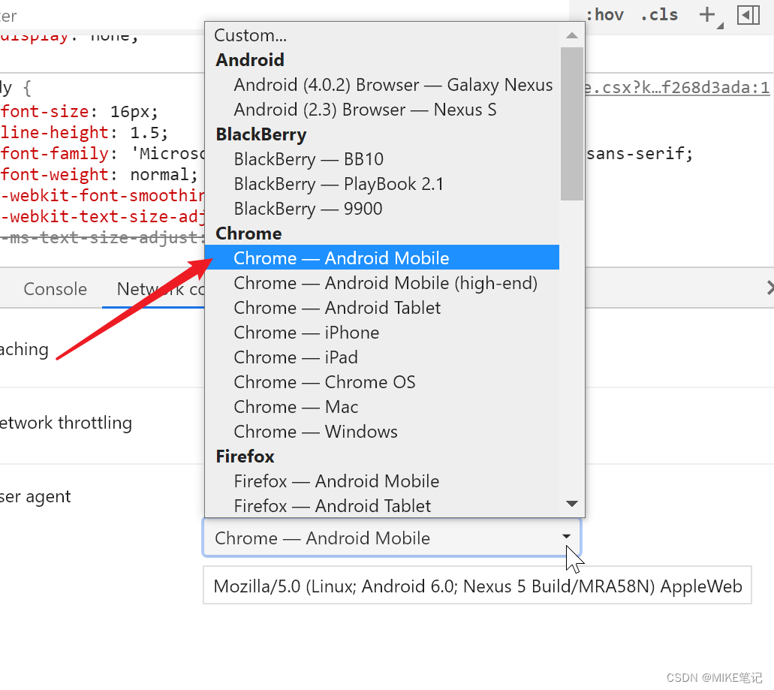
Task: Click the User agent label
Action: tap(35, 496)
